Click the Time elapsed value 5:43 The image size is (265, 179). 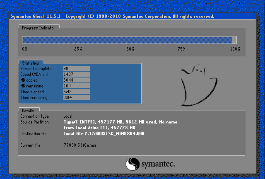[x=76, y=92]
